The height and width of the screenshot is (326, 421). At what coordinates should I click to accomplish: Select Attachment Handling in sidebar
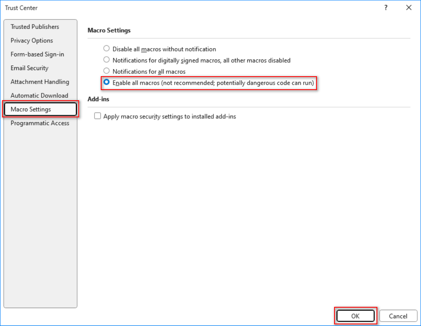click(40, 82)
